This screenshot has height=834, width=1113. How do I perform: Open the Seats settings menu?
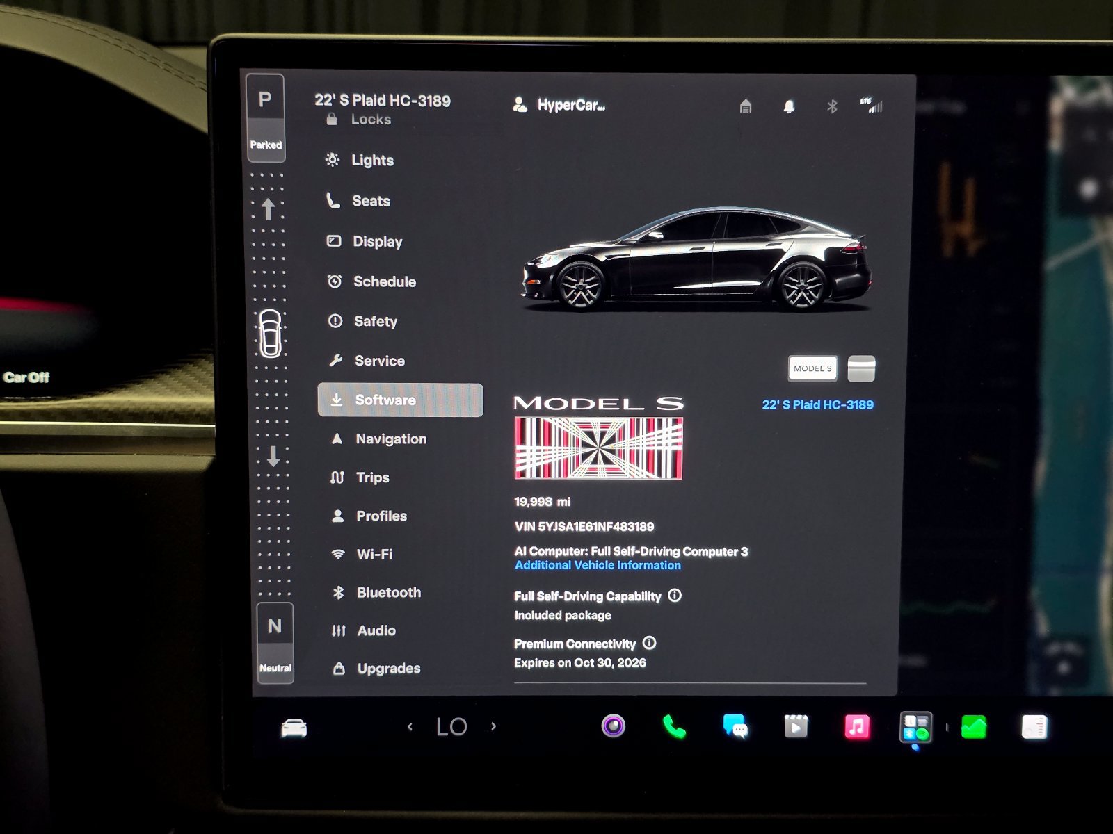coord(358,202)
